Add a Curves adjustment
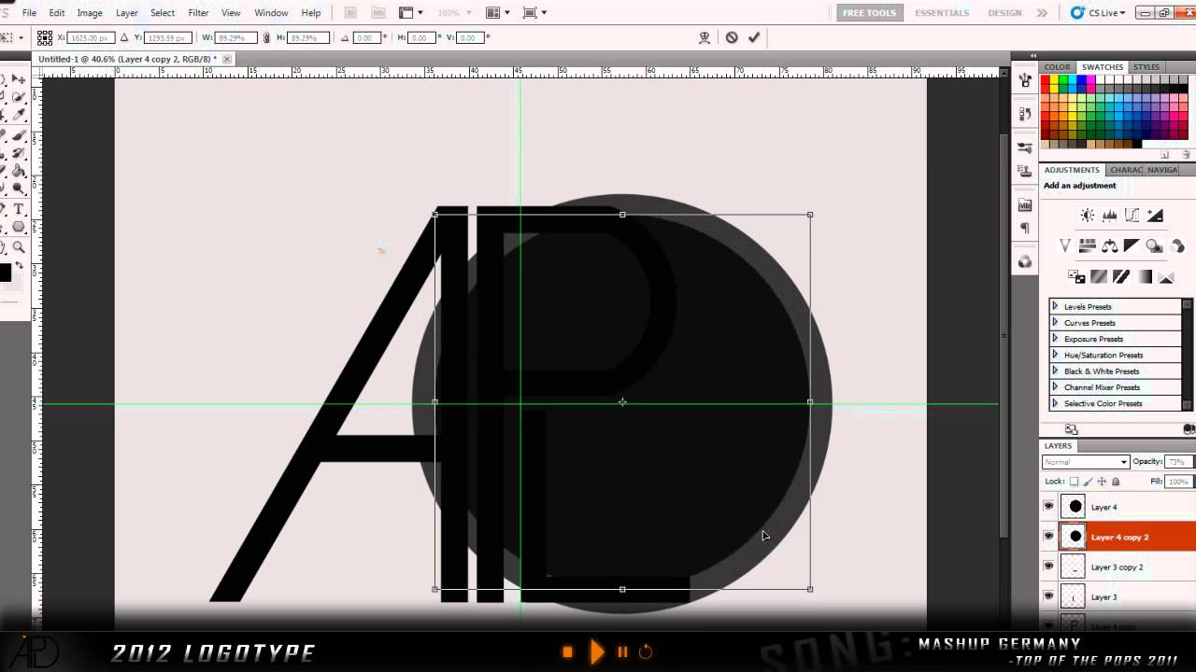The height and width of the screenshot is (672, 1196). point(1132,216)
